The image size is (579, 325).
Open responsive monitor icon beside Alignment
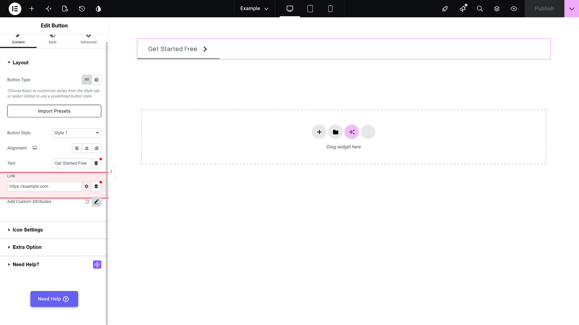pyautogui.click(x=35, y=148)
